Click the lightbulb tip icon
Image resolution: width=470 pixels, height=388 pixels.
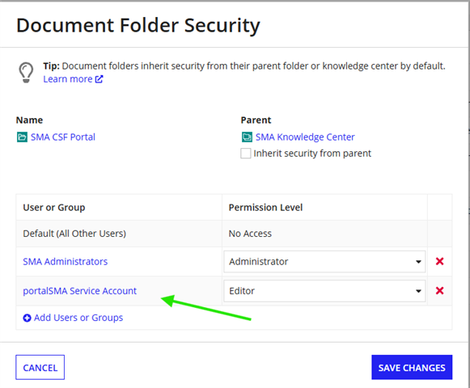(x=26, y=73)
